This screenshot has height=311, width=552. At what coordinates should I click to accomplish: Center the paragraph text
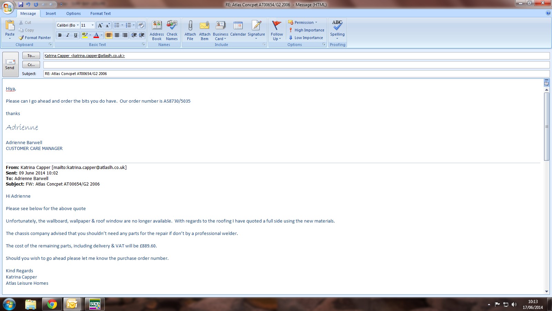117,35
